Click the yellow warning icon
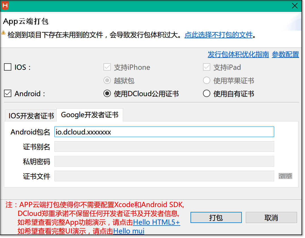 pos(3,33)
